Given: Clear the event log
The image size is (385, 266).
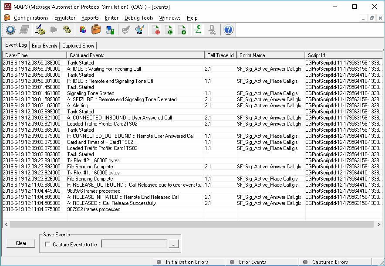Looking at the screenshot, I should click(20, 244).
